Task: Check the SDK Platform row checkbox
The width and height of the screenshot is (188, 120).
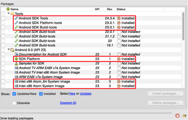Action: point(3,59)
